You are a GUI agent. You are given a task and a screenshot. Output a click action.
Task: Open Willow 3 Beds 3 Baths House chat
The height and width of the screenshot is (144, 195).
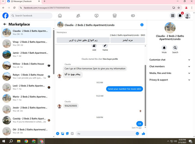tap(26, 65)
